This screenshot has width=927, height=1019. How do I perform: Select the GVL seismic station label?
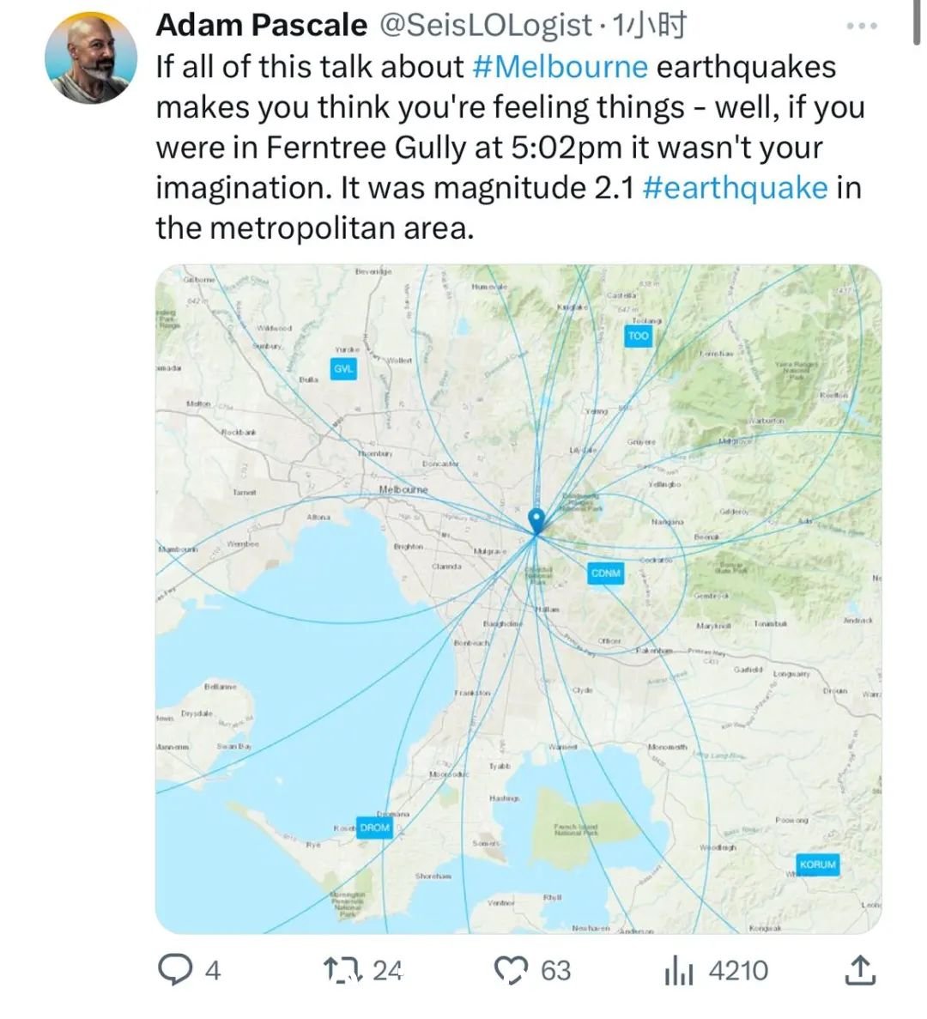[x=343, y=368]
